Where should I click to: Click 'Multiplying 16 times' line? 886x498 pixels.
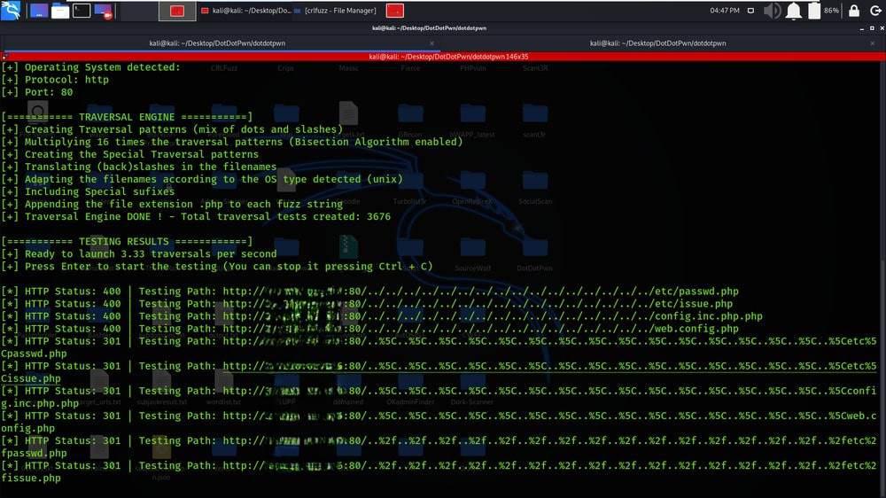pos(231,142)
